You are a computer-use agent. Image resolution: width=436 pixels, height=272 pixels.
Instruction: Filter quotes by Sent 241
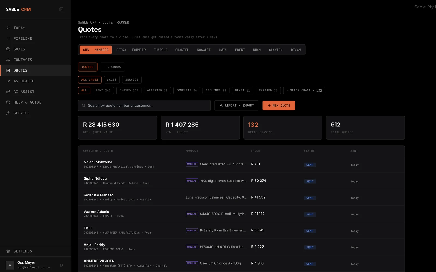click(103, 91)
